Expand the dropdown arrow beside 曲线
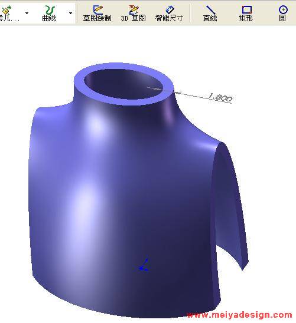The height and width of the screenshot is (323, 296). coord(70,13)
